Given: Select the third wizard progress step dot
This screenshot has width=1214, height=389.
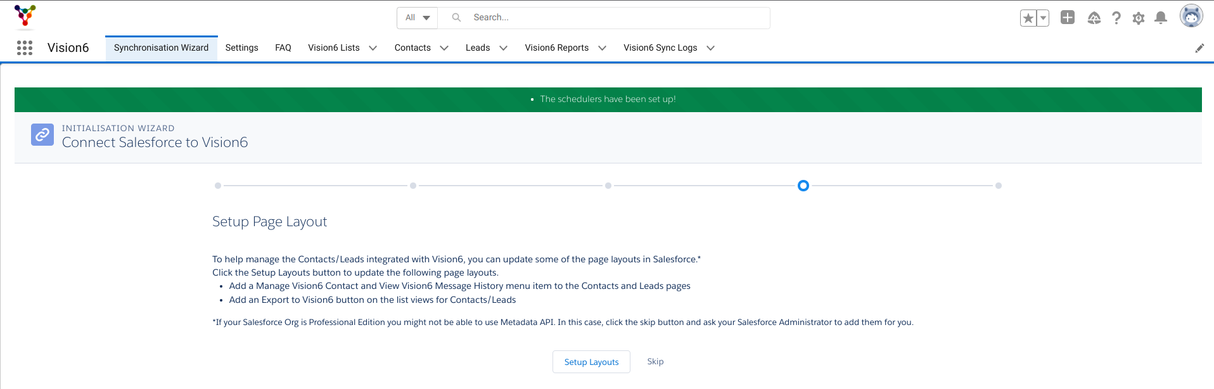Looking at the screenshot, I should click(x=608, y=186).
